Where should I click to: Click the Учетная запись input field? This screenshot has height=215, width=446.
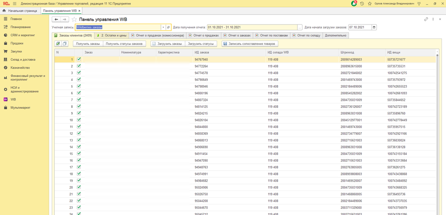click(x=118, y=27)
